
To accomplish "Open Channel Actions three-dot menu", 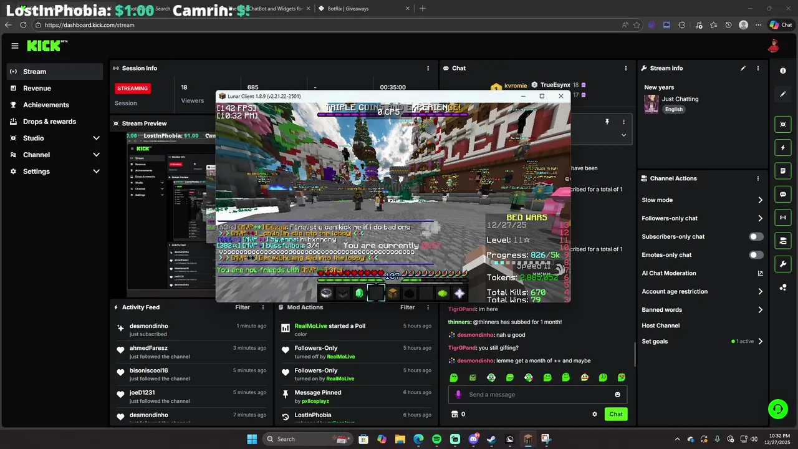I will click(x=758, y=178).
